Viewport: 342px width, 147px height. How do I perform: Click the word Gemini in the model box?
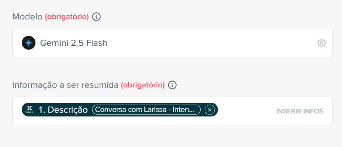tap(55, 43)
